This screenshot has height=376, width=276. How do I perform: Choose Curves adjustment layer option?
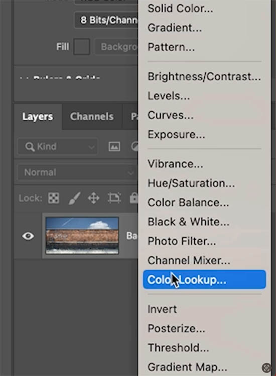tap(171, 115)
